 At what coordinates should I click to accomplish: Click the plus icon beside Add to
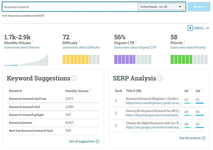tap(190, 28)
